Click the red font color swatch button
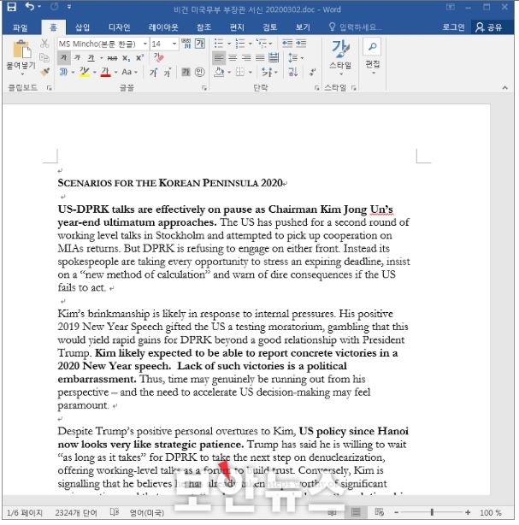519x525 pixels. [105, 72]
